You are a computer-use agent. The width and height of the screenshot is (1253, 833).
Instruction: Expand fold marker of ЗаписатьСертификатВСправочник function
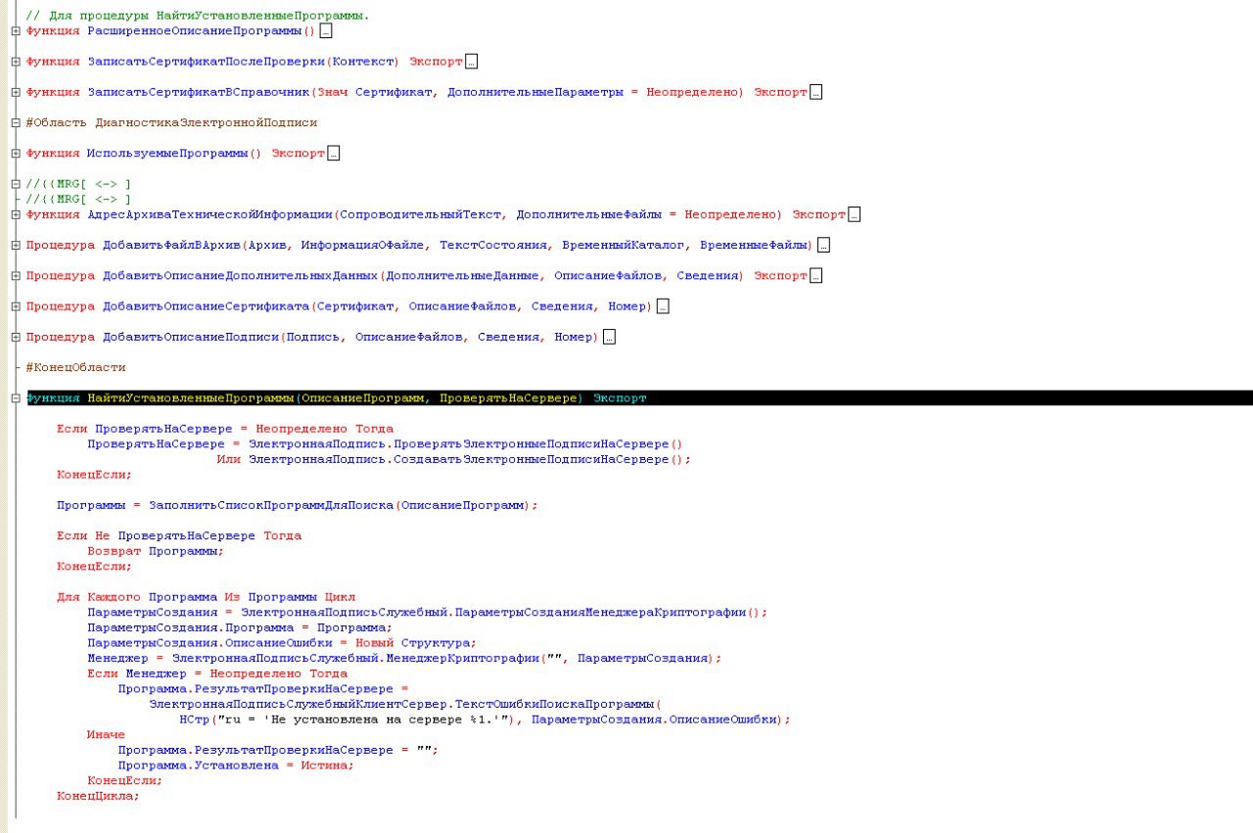click(x=15, y=92)
